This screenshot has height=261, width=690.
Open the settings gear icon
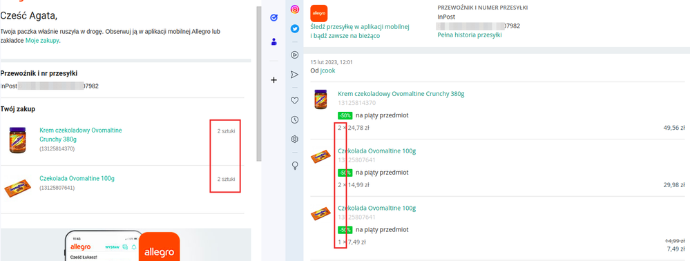pyautogui.click(x=295, y=139)
